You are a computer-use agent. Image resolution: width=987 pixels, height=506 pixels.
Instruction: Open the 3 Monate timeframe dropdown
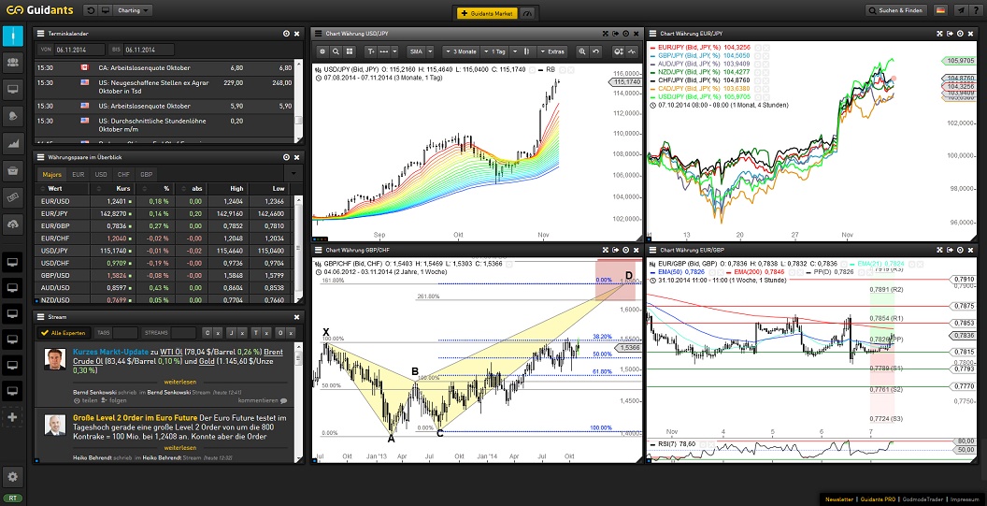click(463, 51)
